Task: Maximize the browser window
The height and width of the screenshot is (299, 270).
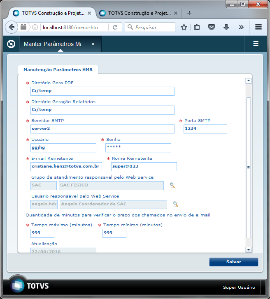Action: pyautogui.click(x=243, y=4)
